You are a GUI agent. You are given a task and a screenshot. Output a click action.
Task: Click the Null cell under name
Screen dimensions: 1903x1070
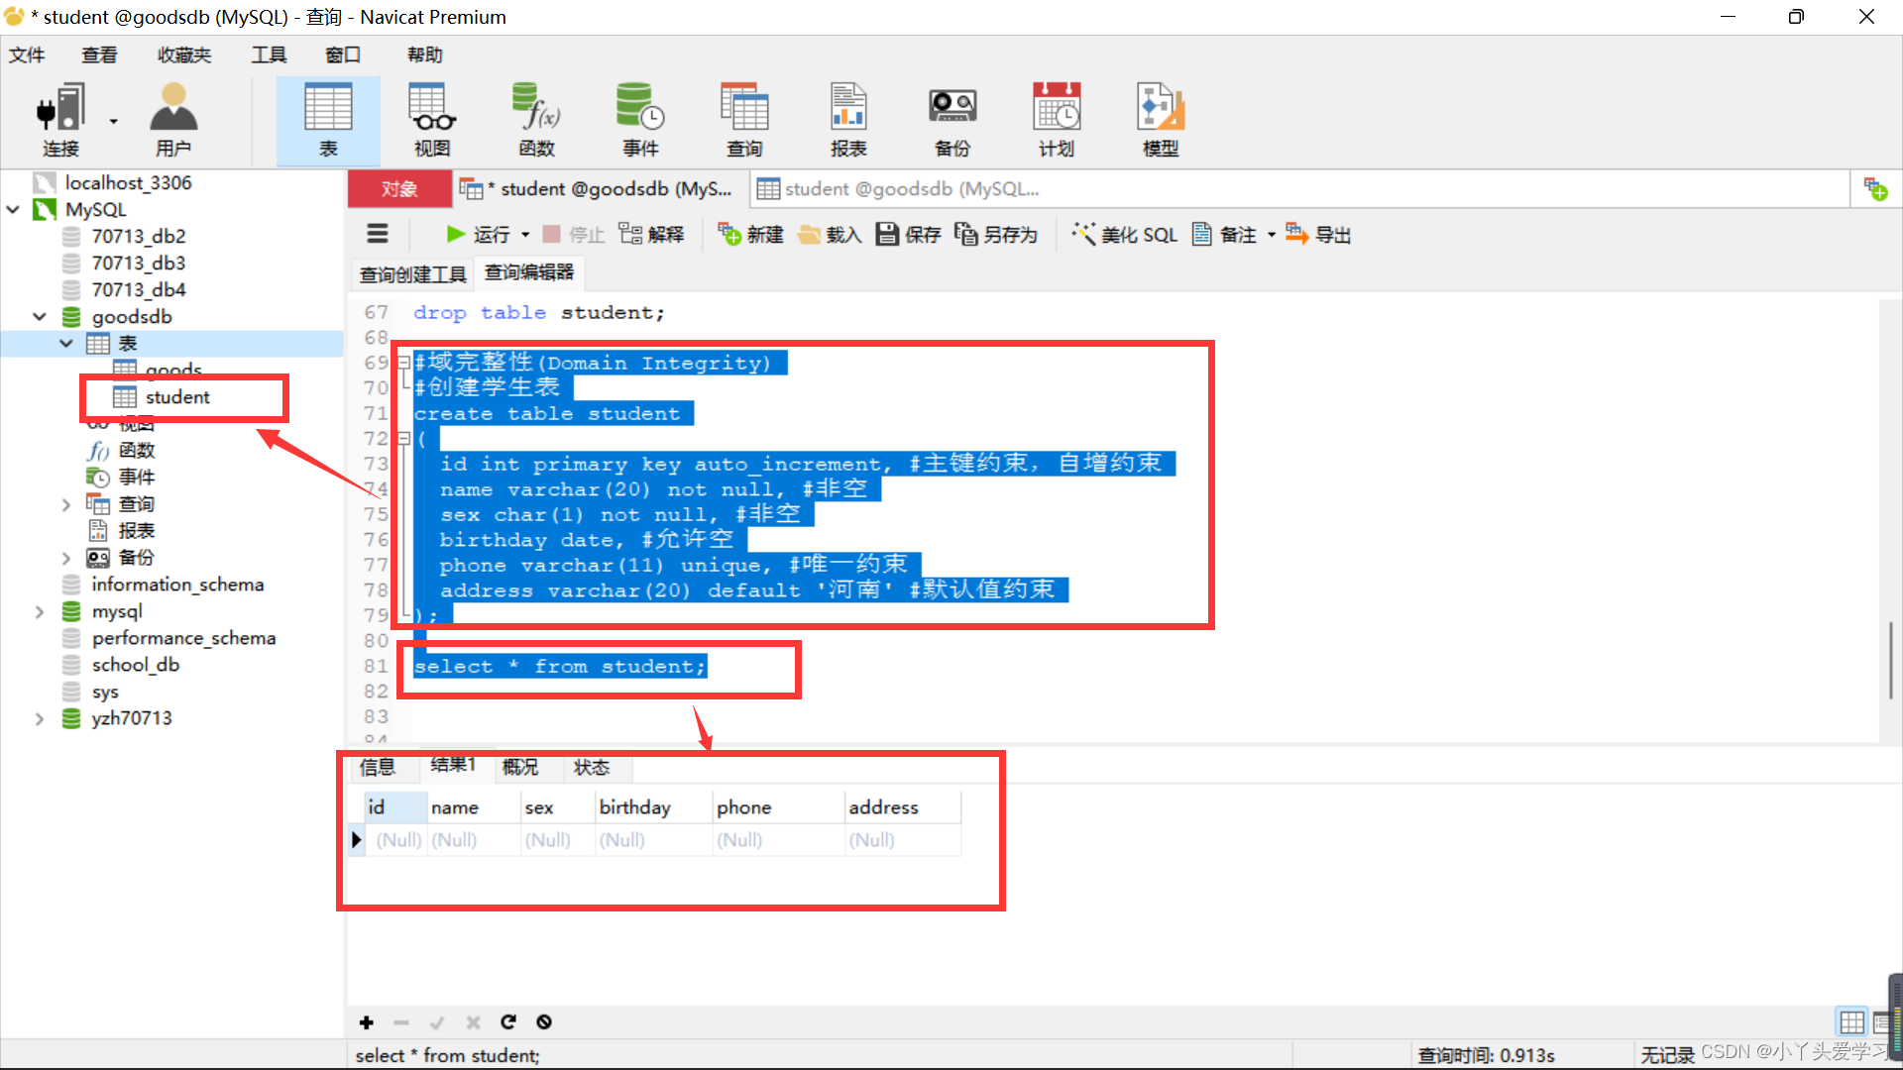point(474,840)
